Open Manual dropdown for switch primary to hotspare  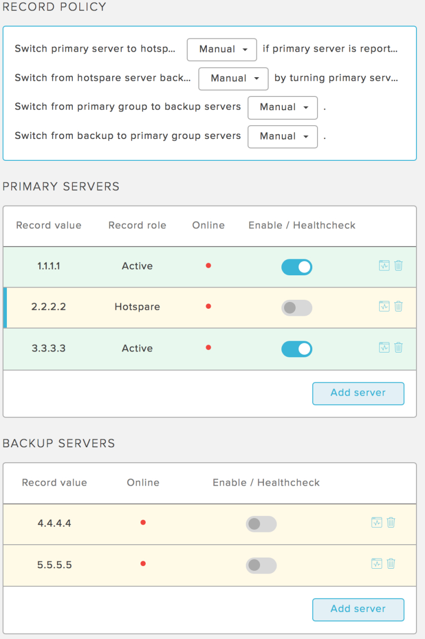(222, 49)
